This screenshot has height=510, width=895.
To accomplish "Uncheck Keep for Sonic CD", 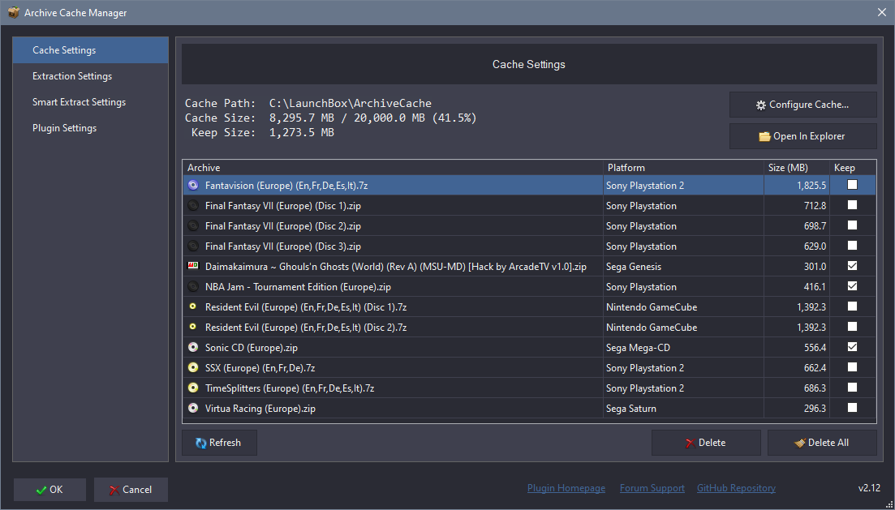I will (852, 347).
